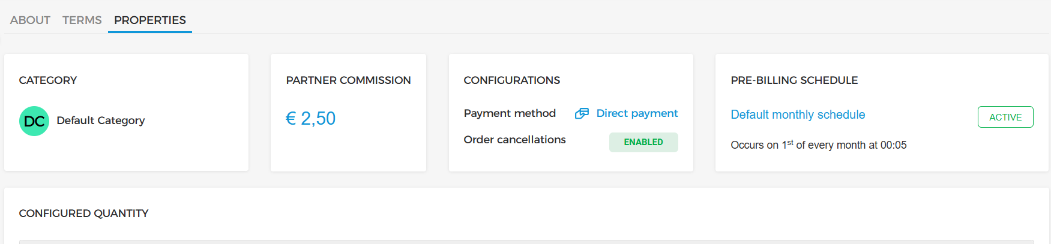This screenshot has height=244, width=1051.
Task: Click the schedule occurrence description text
Action: [818, 145]
